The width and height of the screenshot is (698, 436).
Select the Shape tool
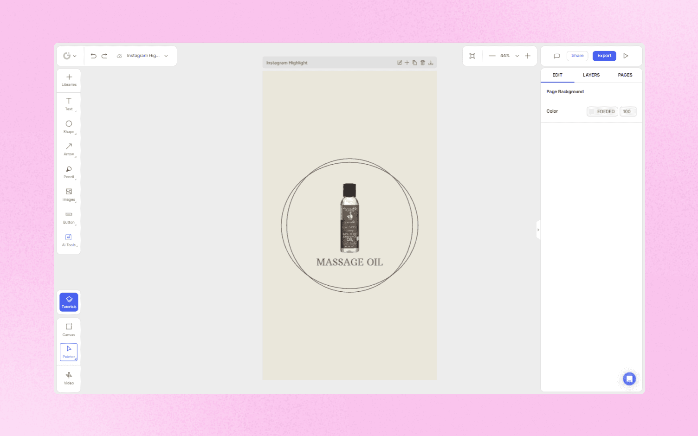pyautogui.click(x=69, y=127)
